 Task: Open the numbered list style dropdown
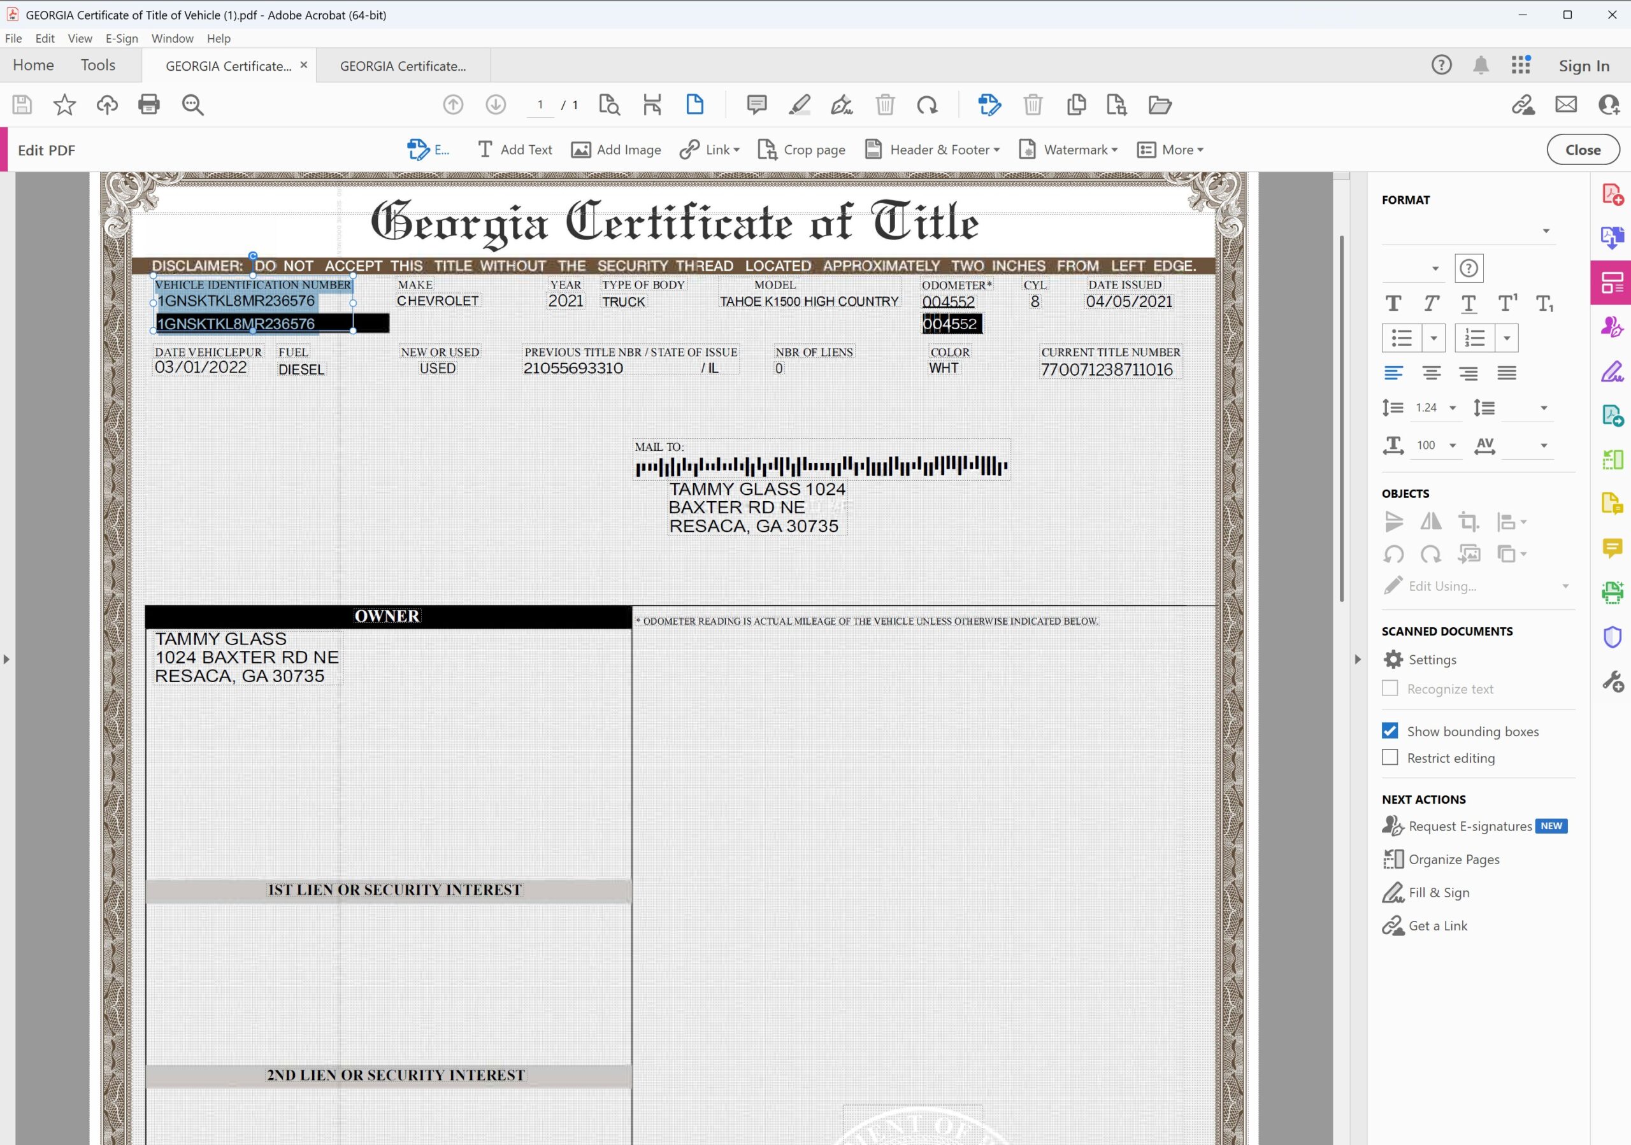point(1507,338)
